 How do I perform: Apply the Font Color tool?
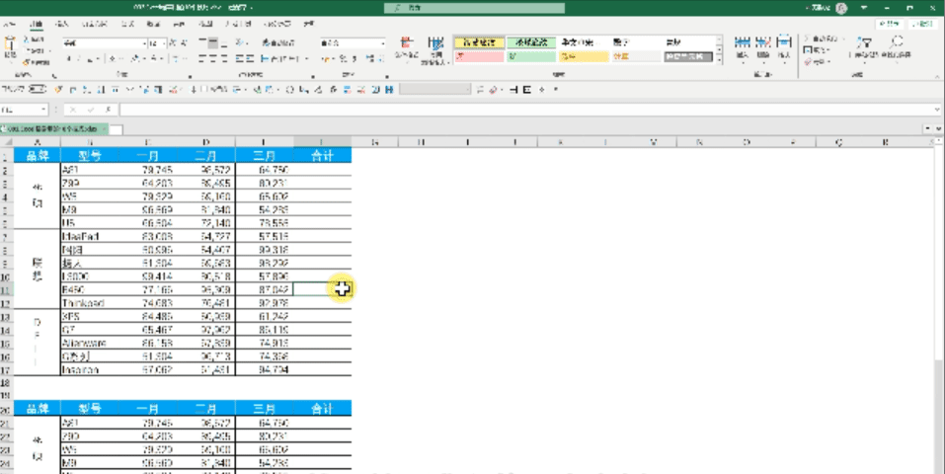point(155,58)
